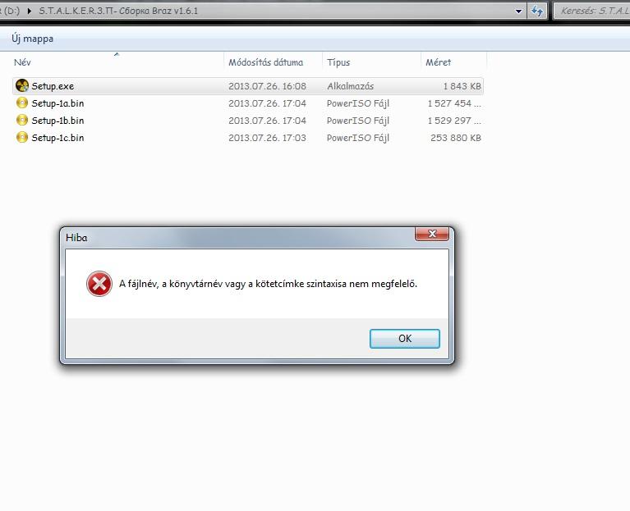
Task: Click the refresh arrows icon beside address bar
Action: tap(537, 11)
